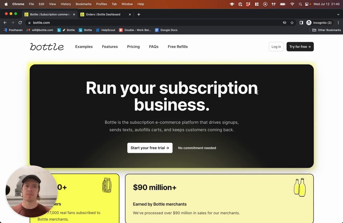Open the Bookmarks menu
This screenshot has width=343, height=223.
tap(84, 4)
